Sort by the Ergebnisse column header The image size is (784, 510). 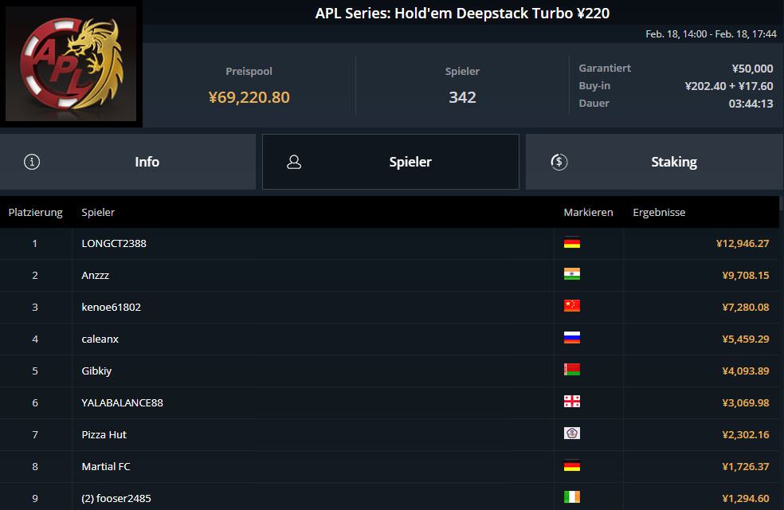[x=659, y=213]
